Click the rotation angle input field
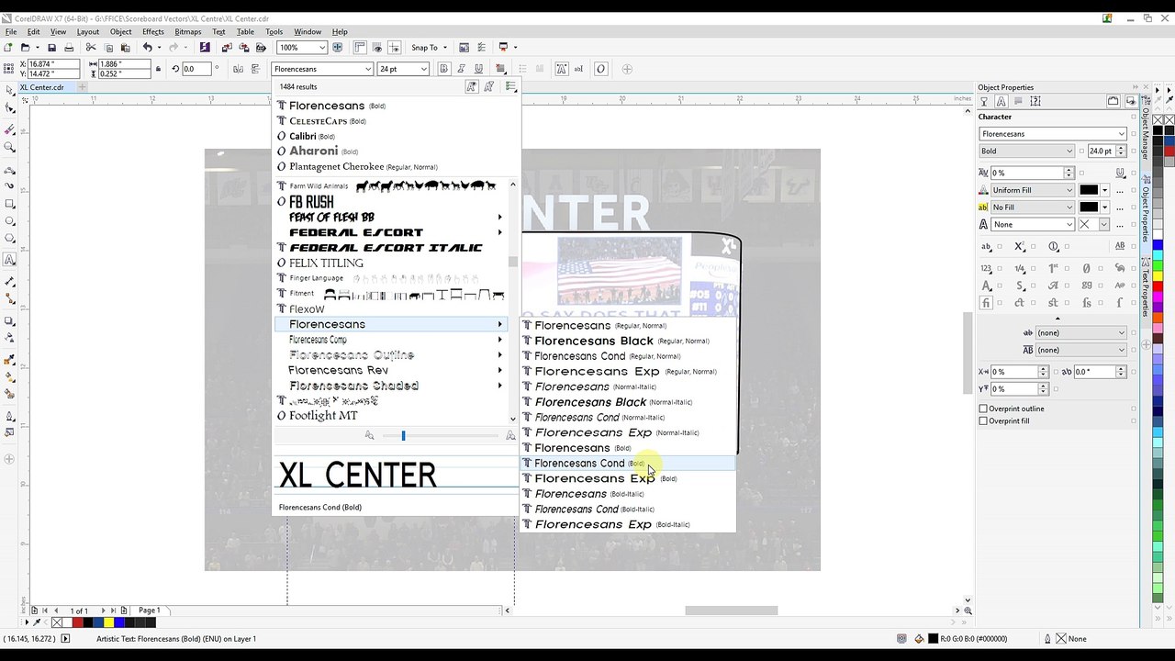Viewport: 1175px width, 661px height. pos(196,69)
